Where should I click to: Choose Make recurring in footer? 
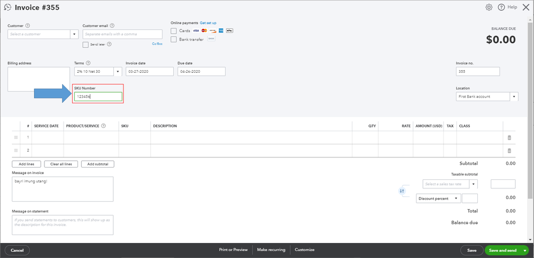[271, 250]
